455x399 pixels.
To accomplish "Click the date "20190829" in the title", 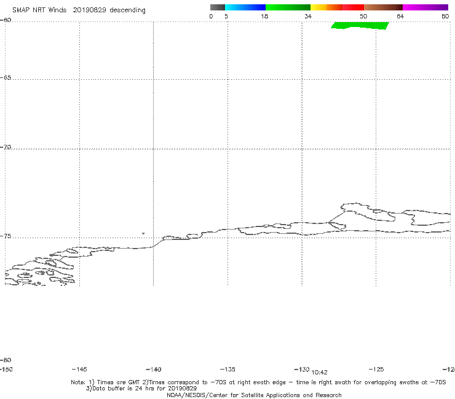I will 89,10.
